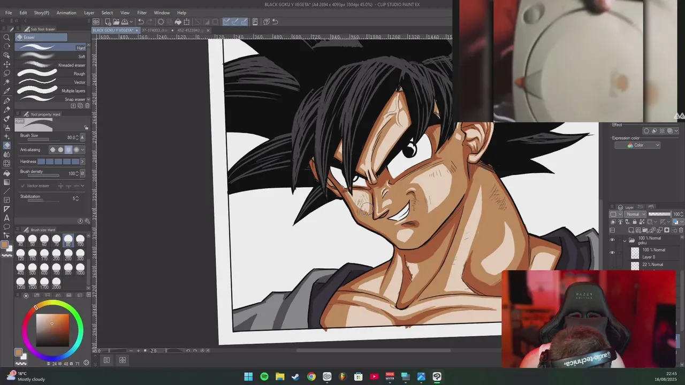Select the Kneaded eraser sub tool

pos(51,65)
